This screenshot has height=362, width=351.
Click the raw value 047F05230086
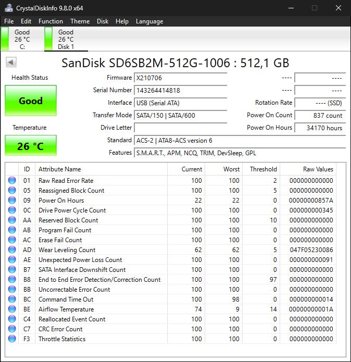coord(311,250)
